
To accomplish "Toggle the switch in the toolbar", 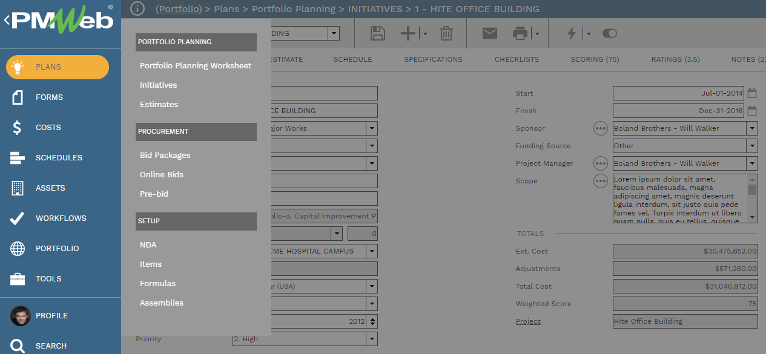I will (x=610, y=34).
